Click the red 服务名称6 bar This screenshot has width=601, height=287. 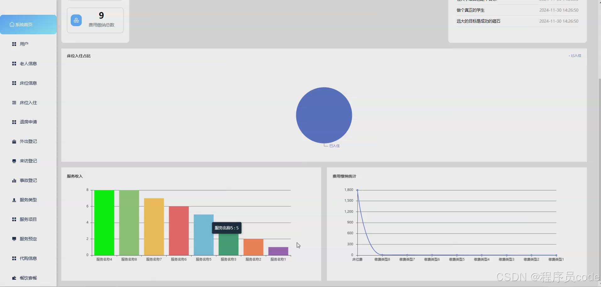(179, 231)
